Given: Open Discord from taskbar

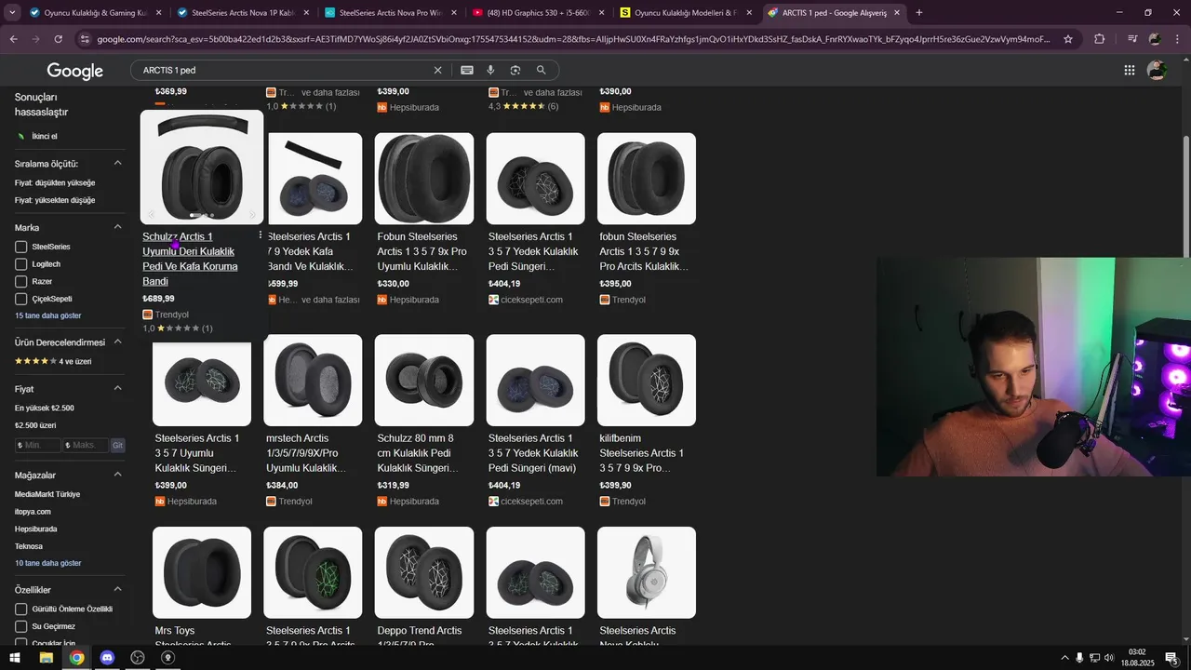Looking at the screenshot, I should point(107,657).
